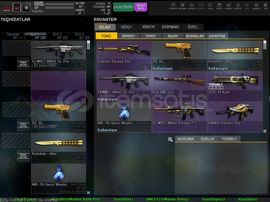The width and height of the screenshot is (270, 202).
Task: Open the Klan shield icon
Action: click(x=210, y=6)
